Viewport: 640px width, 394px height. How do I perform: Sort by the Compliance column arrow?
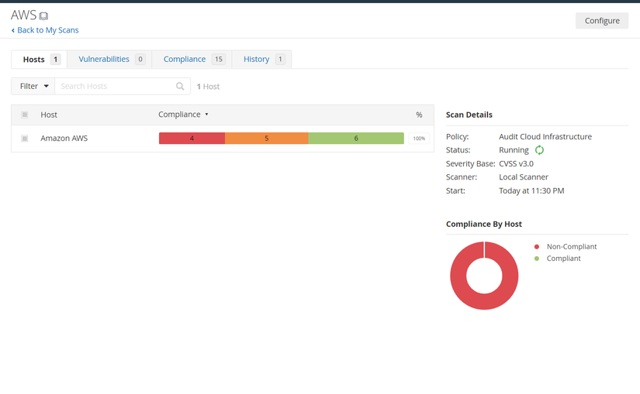206,115
